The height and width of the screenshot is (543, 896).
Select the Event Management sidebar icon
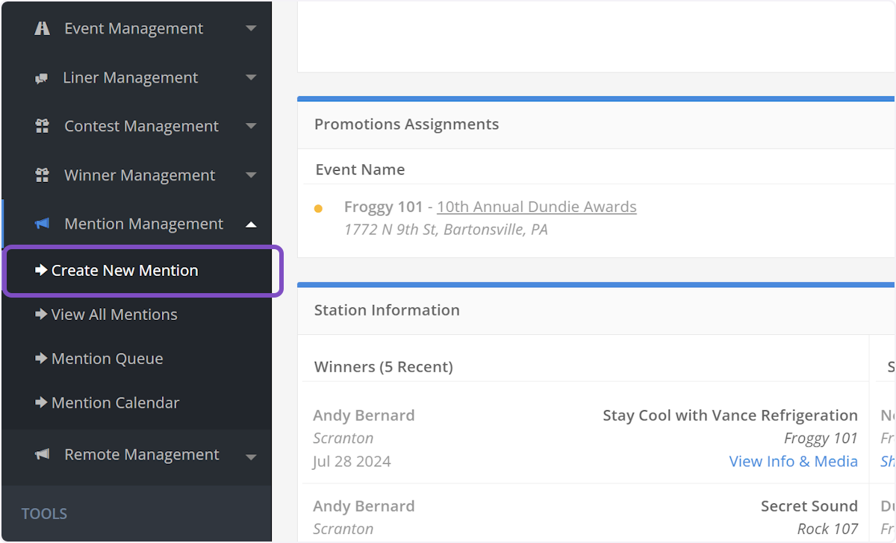click(43, 28)
